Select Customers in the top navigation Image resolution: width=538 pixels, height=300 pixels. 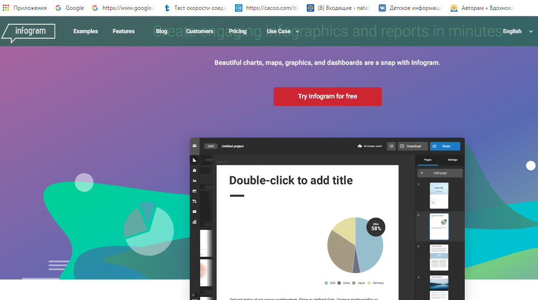200,31
